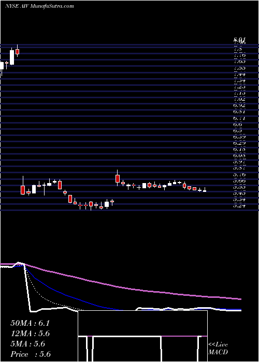The width and height of the screenshot is (259, 362).
Task: Click the 5.97 price axis label
Action: (239, 162)
